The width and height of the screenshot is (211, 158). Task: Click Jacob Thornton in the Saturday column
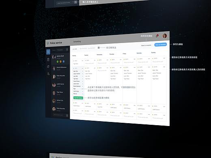click(142, 73)
